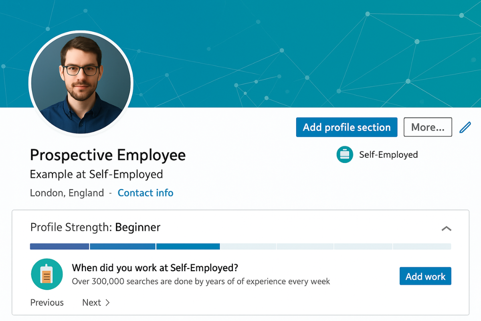Select the headline Example at Self-Employed

(96, 174)
